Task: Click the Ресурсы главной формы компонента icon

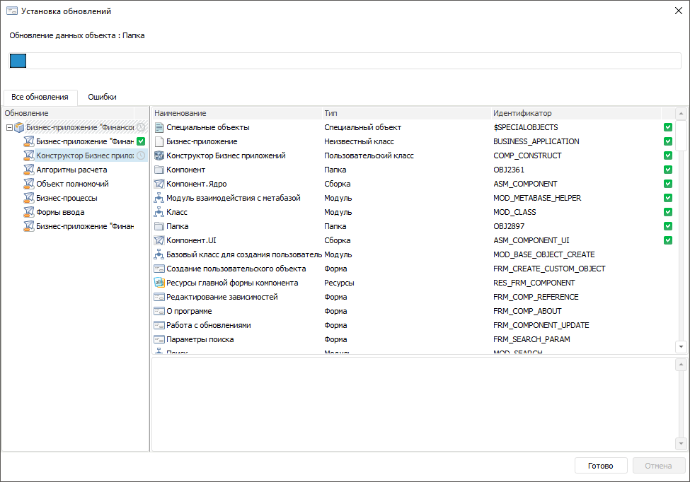Action: [x=159, y=283]
